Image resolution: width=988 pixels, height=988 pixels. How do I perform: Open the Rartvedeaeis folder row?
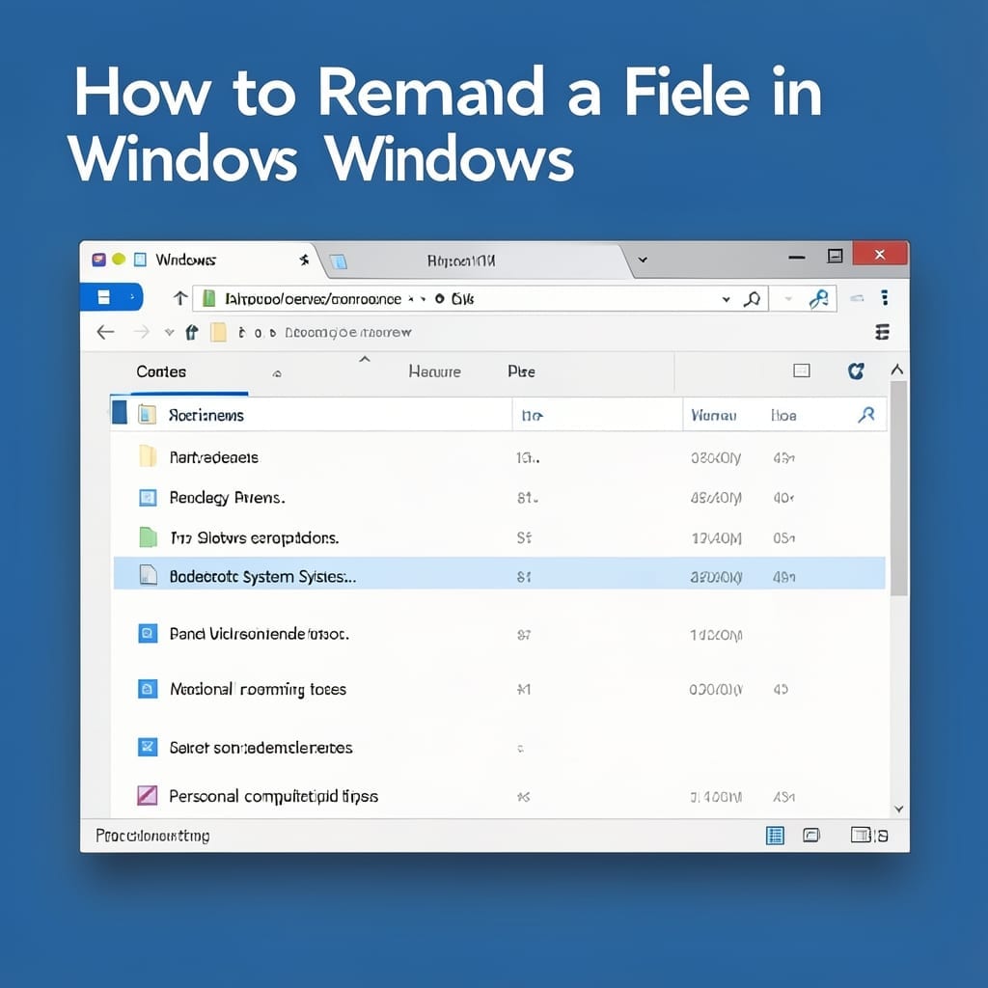(499, 457)
